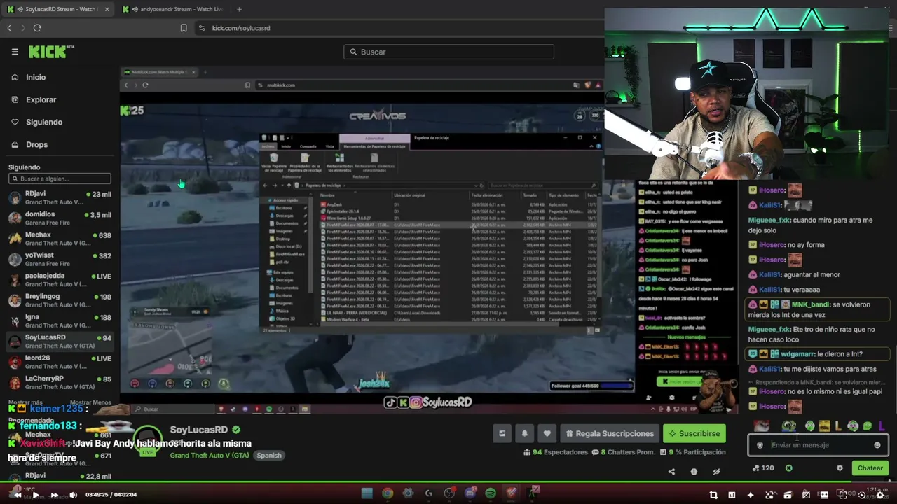This screenshot has height=504, width=897.
Task: Click the SoyLucasRD channel name heading
Action: tap(199, 430)
